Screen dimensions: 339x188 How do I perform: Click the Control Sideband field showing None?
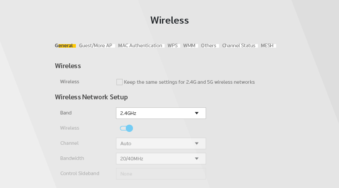pyautogui.click(x=161, y=174)
